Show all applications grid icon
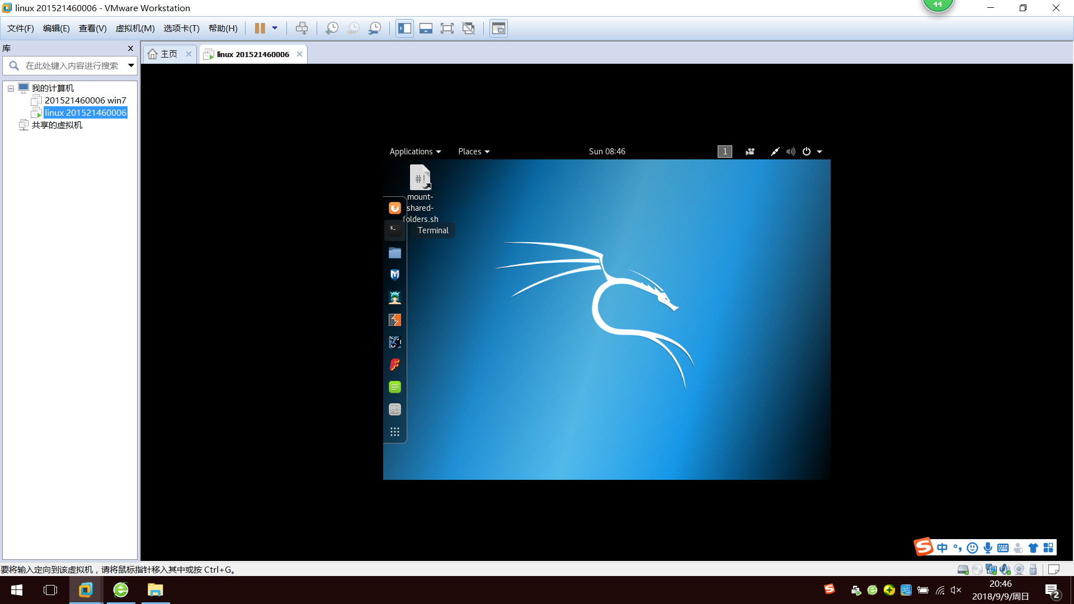 (x=394, y=432)
